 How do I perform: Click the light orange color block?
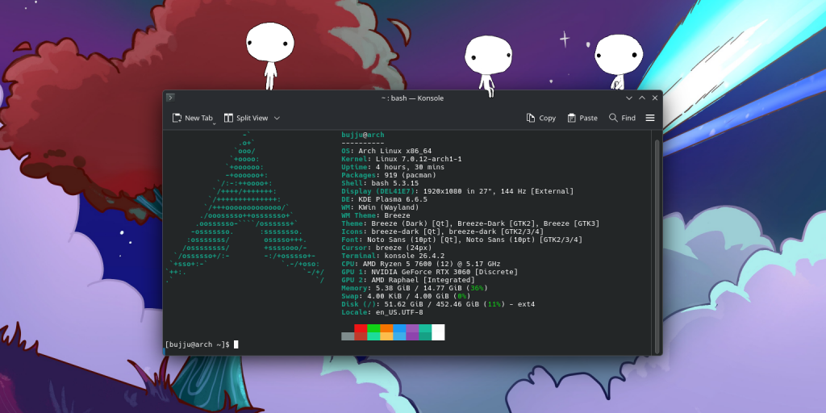[x=386, y=336]
